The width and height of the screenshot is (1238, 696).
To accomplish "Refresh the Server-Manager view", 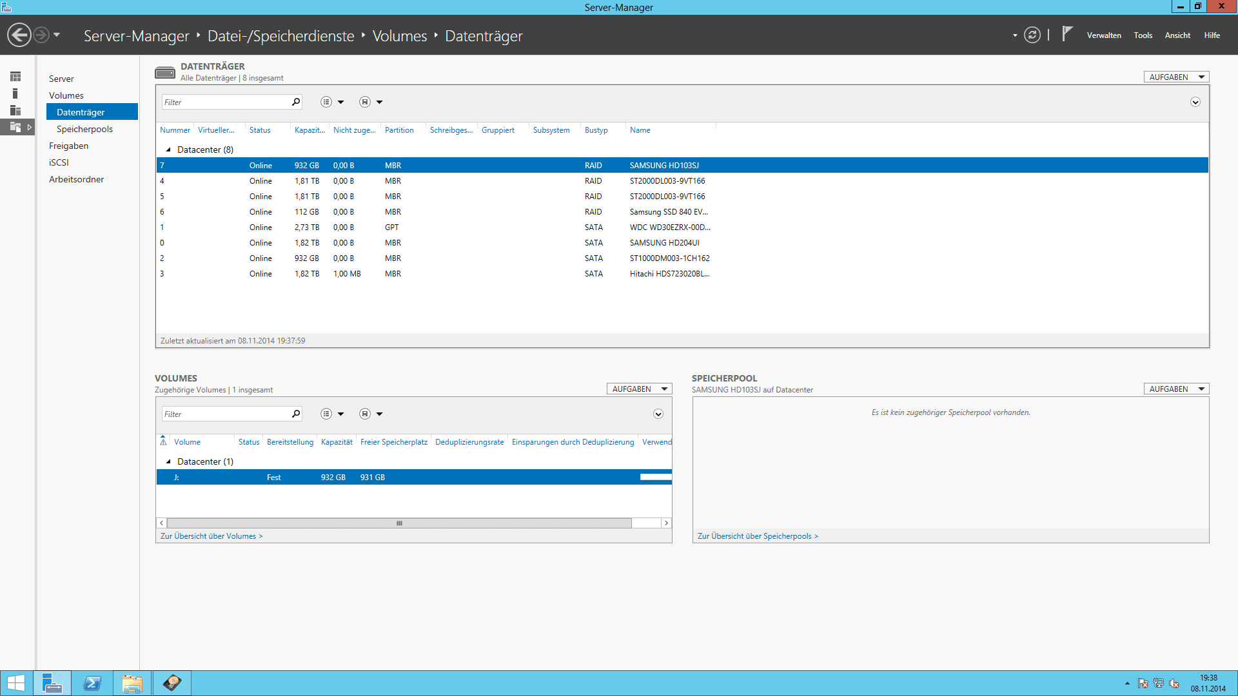I will (x=1032, y=35).
